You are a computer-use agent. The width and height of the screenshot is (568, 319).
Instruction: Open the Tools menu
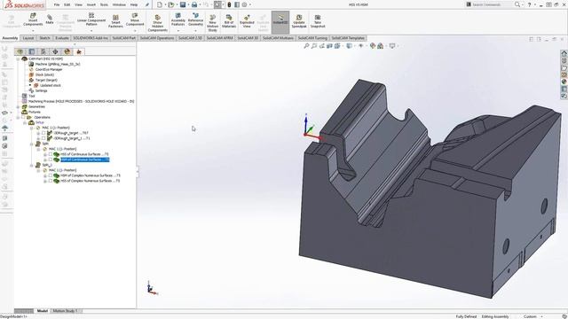(x=104, y=4)
